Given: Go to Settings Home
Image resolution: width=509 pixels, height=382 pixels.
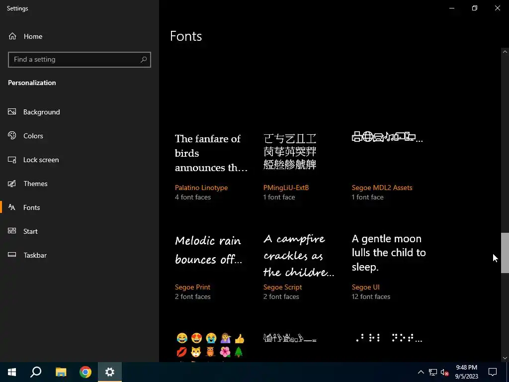Looking at the screenshot, I should (x=33, y=36).
